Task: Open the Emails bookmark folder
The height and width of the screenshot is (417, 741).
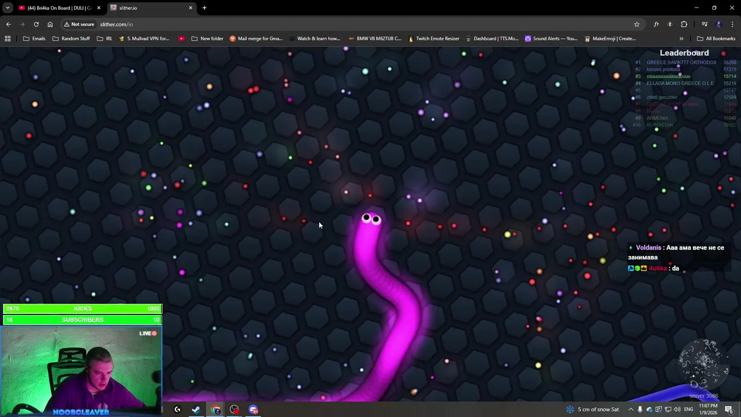Action: (34, 39)
